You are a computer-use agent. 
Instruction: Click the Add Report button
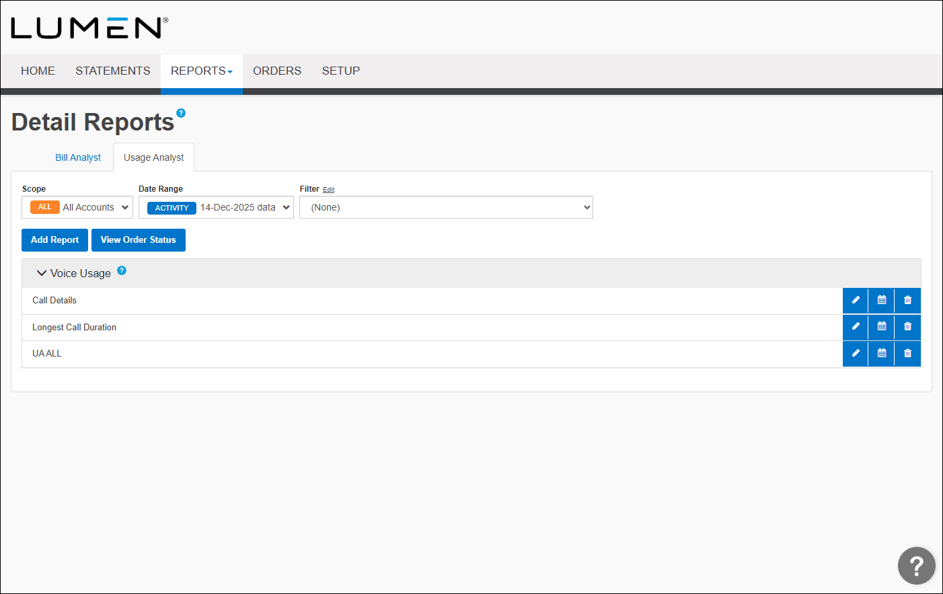pyautogui.click(x=54, y=240)
